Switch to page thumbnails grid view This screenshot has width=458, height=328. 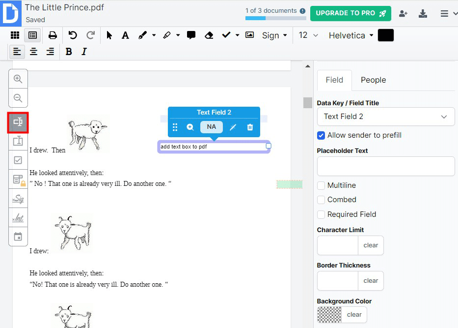(x=15, y=35)
